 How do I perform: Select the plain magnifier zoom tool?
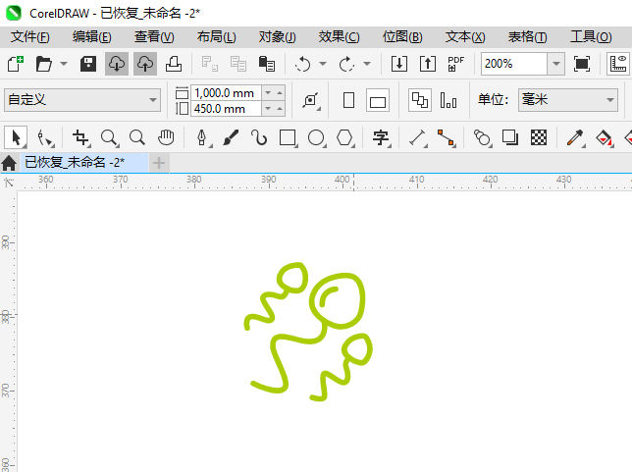pos(137,137)
